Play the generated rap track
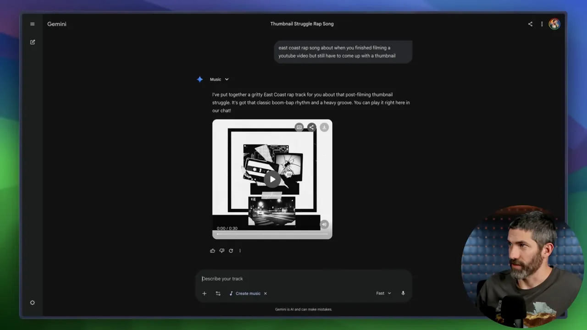Viewport: 587px width, 330px height. click(272, 179)
